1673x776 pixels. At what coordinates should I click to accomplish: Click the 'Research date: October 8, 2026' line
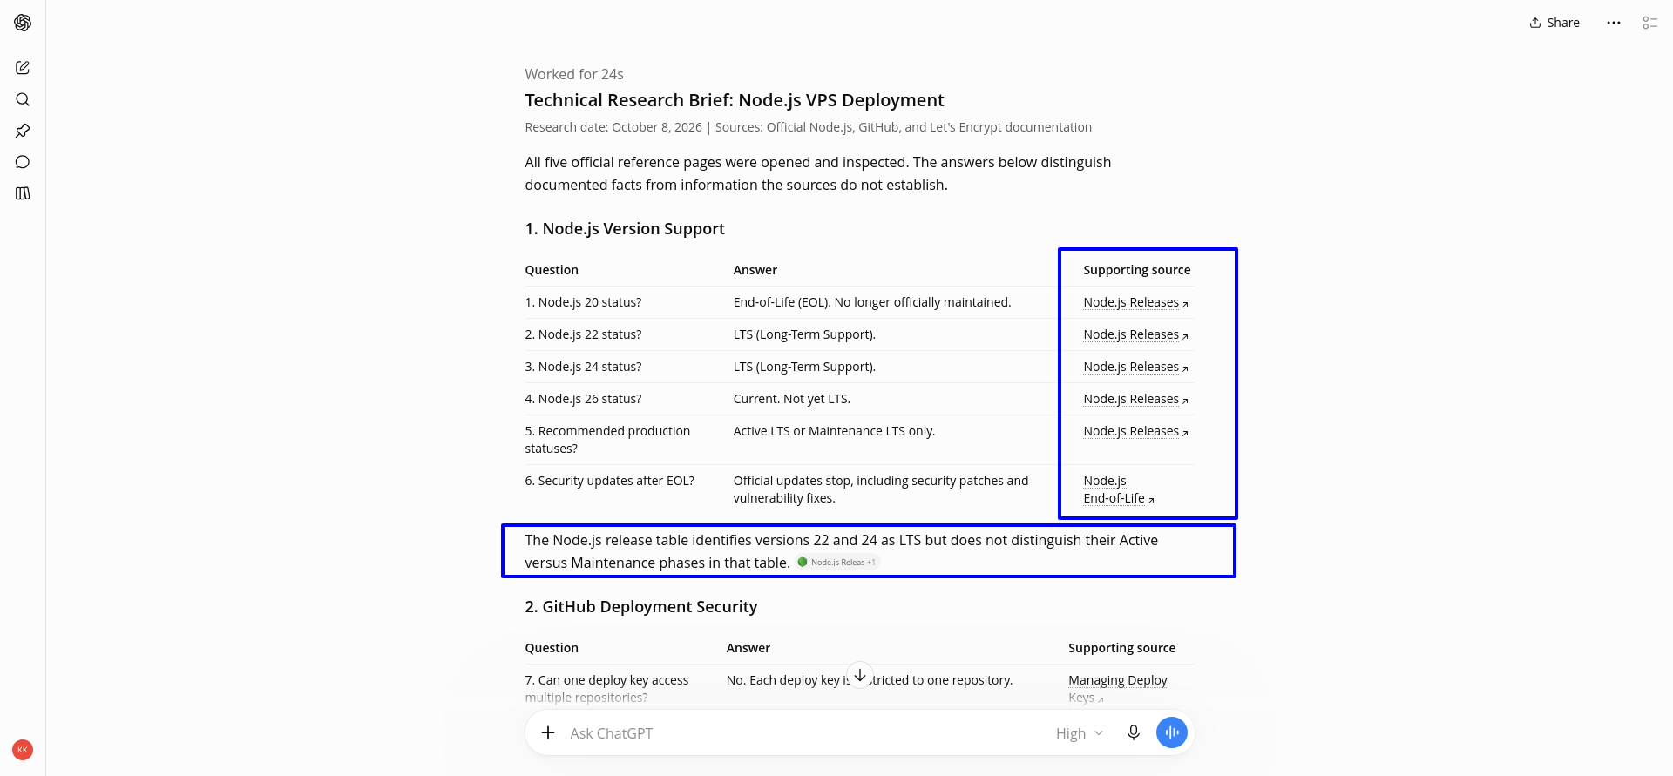(808, 127)
